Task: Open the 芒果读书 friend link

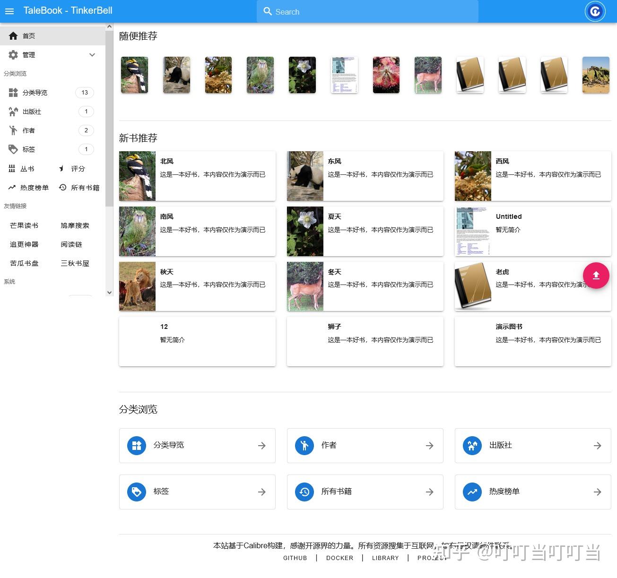Action: tap(24, 225)
